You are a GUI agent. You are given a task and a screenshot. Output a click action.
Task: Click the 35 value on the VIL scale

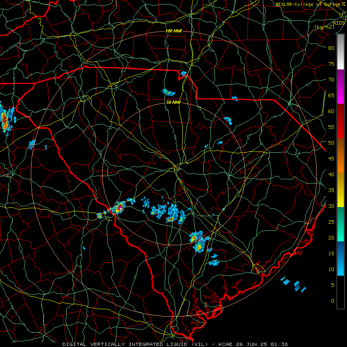click(x=331, y=190)
